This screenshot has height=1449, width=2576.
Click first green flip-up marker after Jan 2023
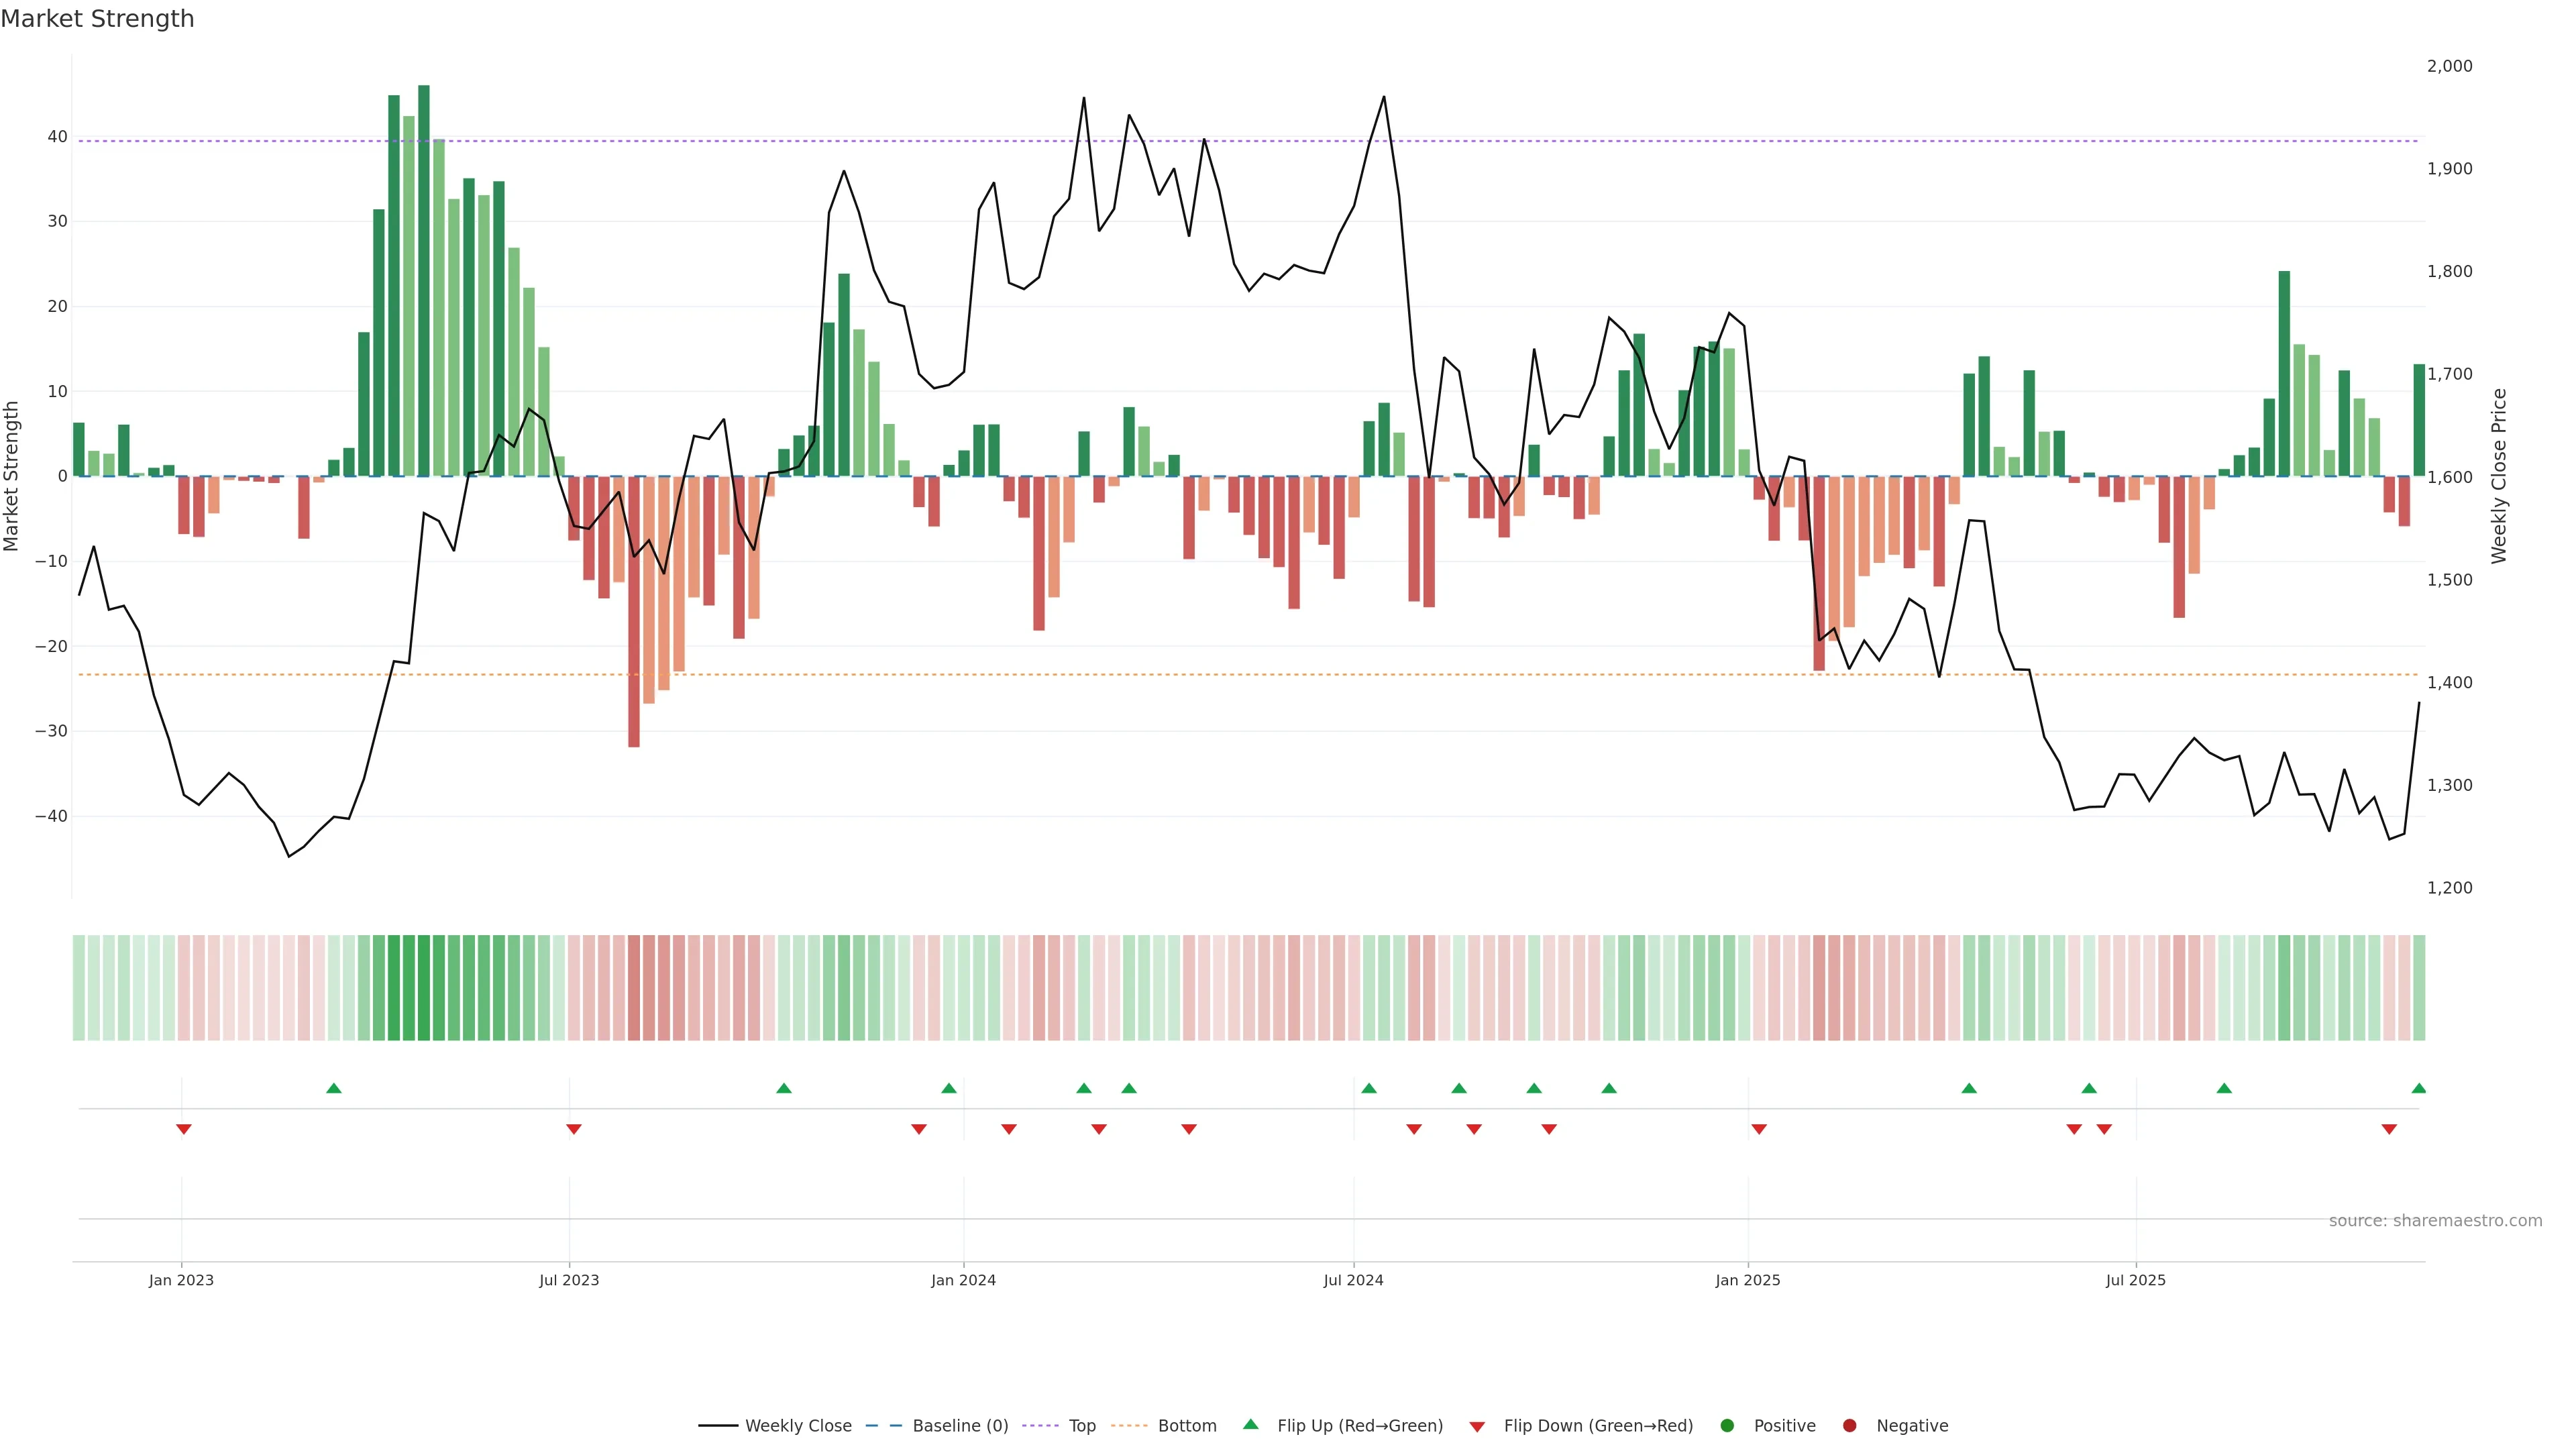click(x=334, y=1088)
